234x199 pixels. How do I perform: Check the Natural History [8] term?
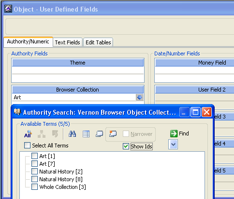coord(34,179)
